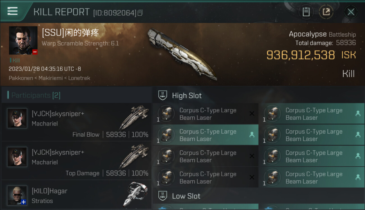Expand the Low Slot section header
365x210 pixels.
(258, 196)
